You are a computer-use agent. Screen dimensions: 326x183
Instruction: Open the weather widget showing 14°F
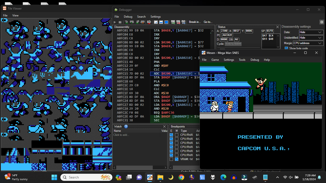[x=16, y=177]
